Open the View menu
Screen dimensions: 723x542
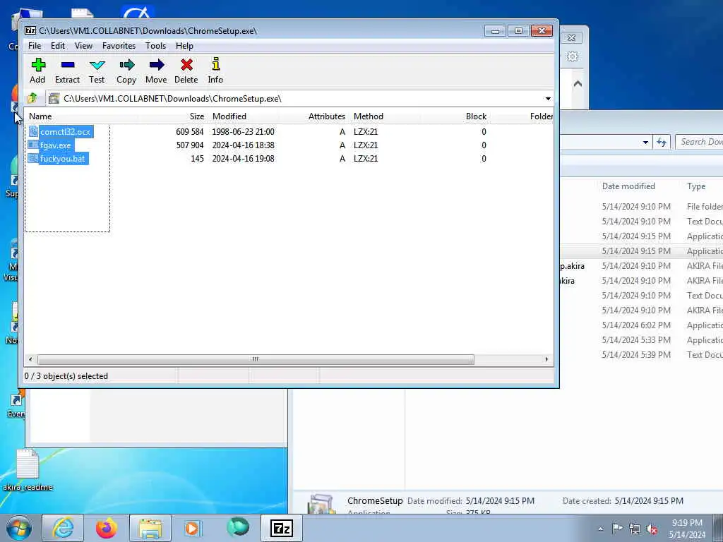click(83, 46)
